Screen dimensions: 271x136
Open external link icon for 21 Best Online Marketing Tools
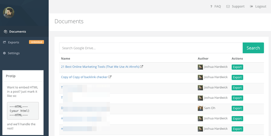pos(142,67)
